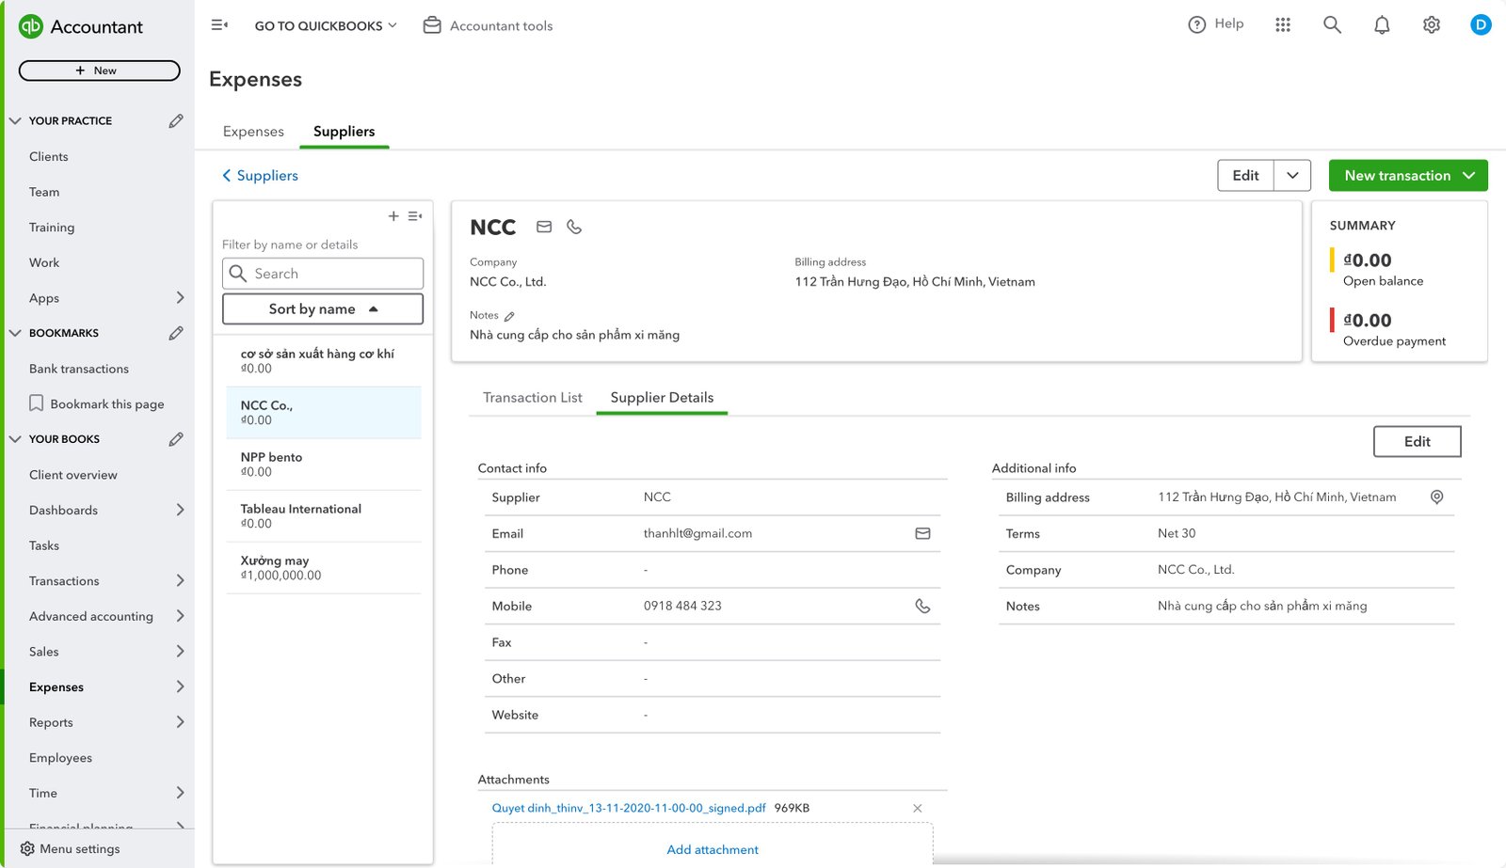Image resolution: width=1506 pixels, height=868 pixels.
Task: Remove attachment with X icon
Action: (x=918, y=809)
